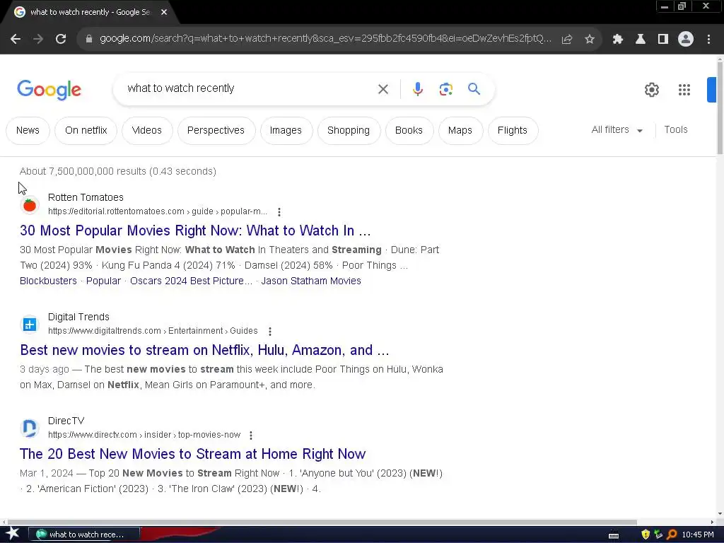Open the Blockbusters sitelink
The image size is (724, 543).
pos(49,281)
